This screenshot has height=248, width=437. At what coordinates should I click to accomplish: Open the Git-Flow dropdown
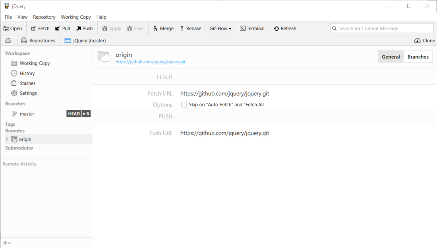point(220,29)
